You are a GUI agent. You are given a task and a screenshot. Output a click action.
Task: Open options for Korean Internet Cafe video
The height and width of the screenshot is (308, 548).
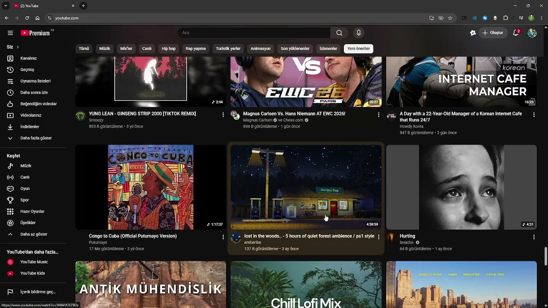(534, 115)
